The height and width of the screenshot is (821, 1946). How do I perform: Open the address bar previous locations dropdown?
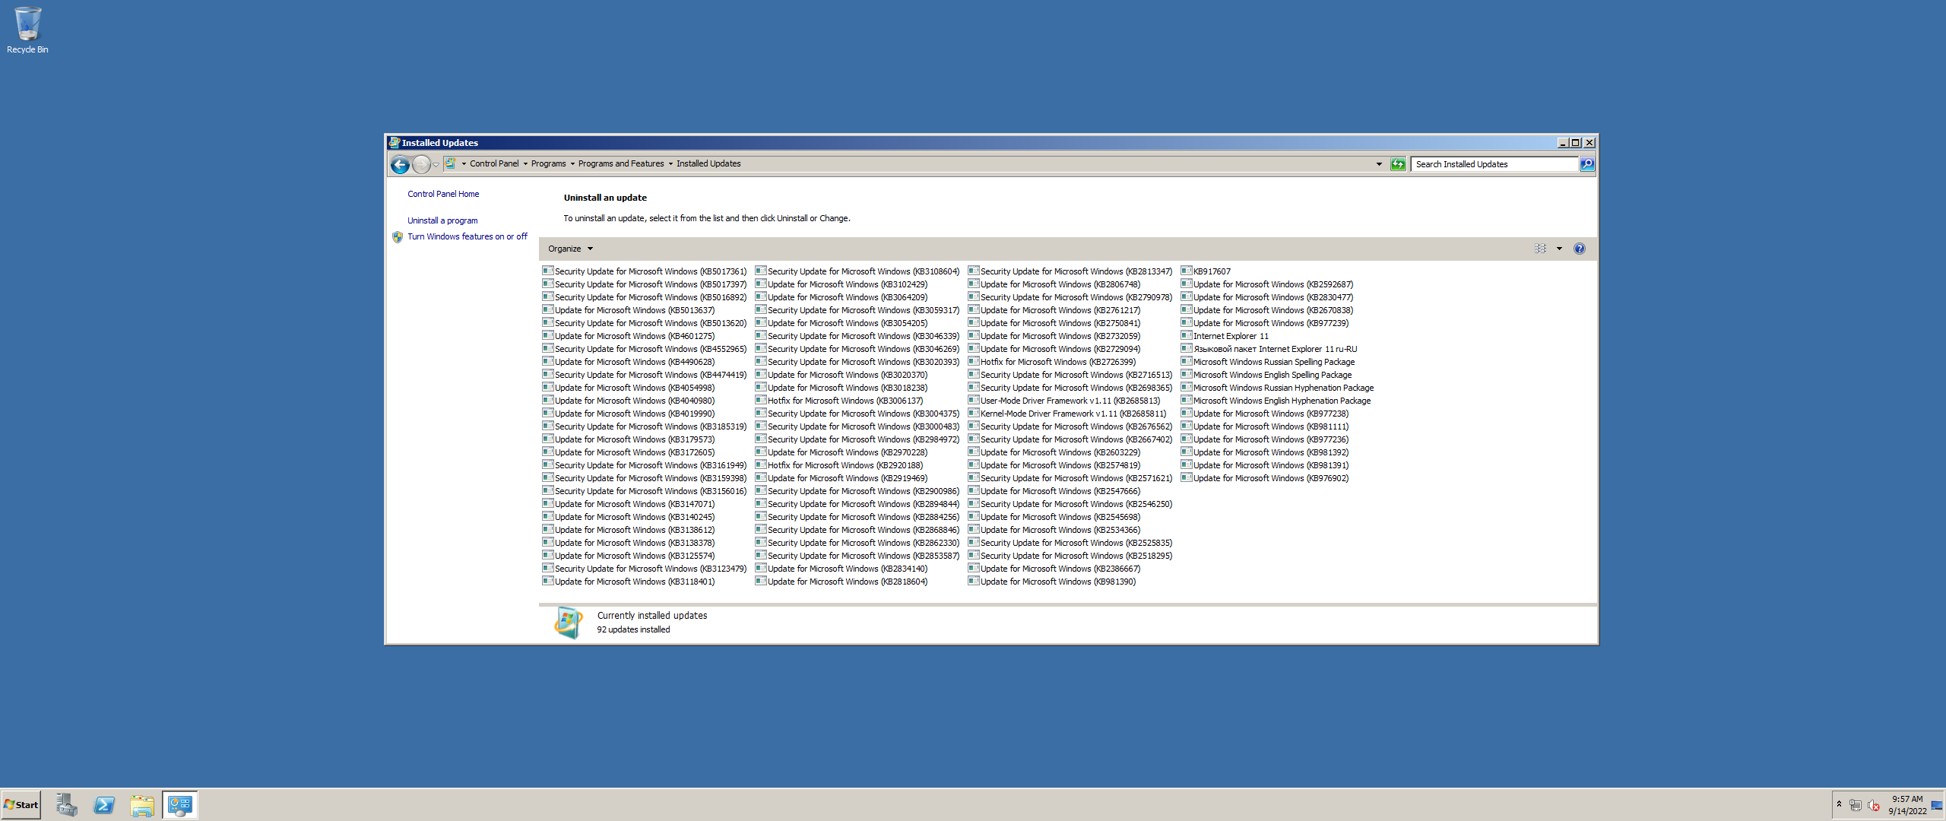[x=1379, y=164]
